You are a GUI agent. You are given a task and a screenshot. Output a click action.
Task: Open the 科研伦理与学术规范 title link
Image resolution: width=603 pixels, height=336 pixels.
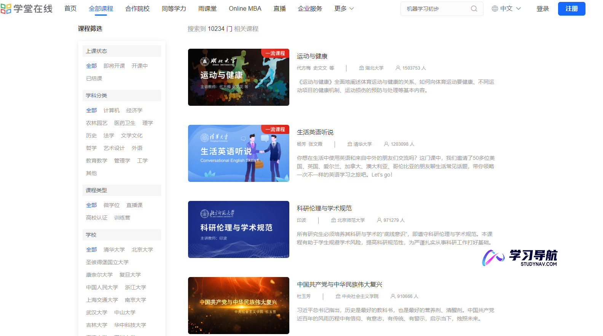pos(324,209)
